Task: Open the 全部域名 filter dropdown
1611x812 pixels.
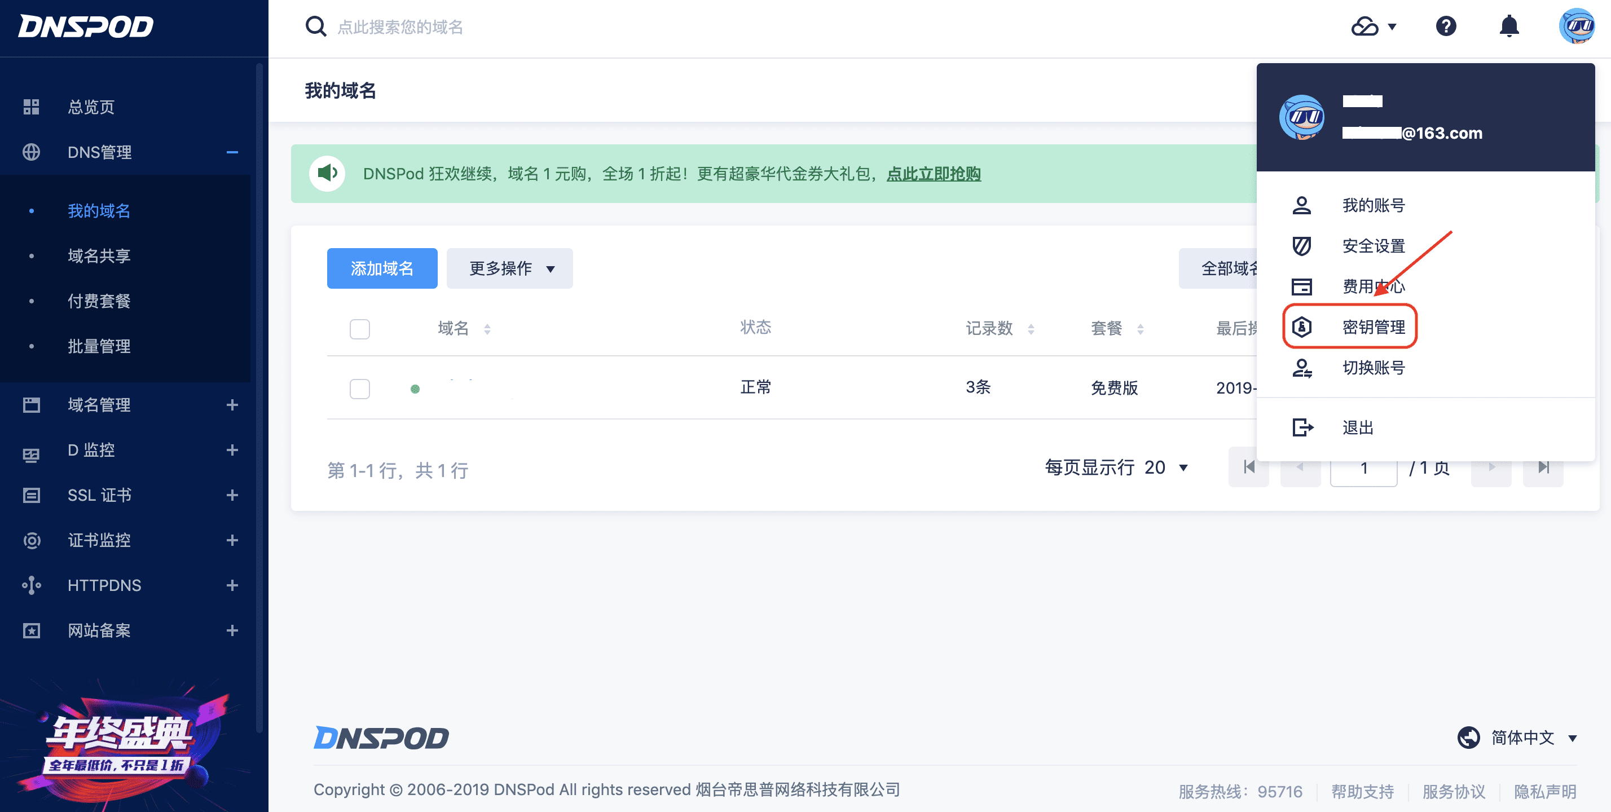Action: click(x=1218, y=268)
